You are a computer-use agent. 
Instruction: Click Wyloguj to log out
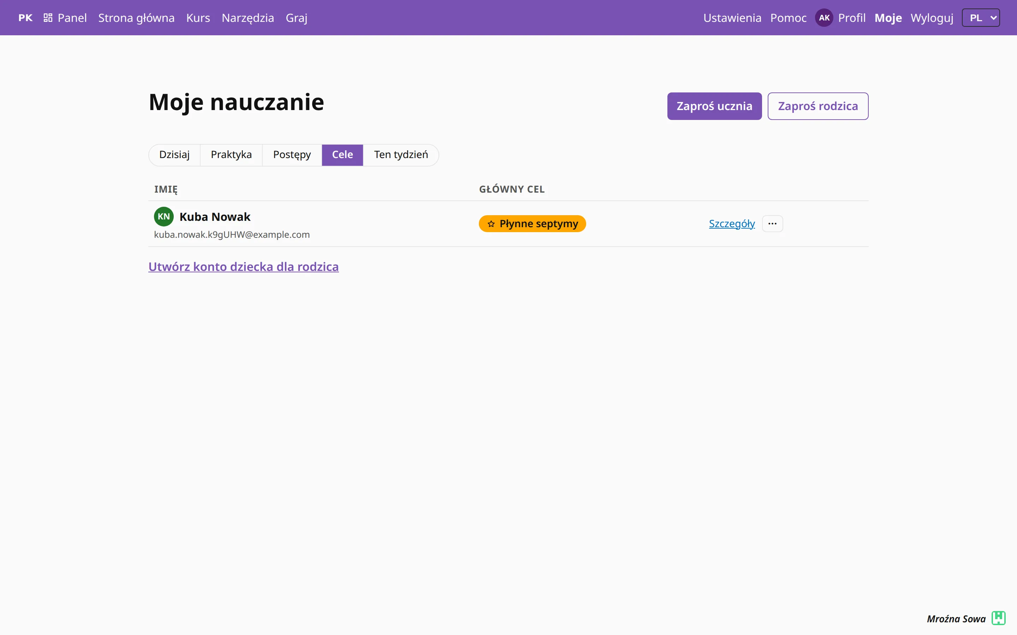coord(932,18)
